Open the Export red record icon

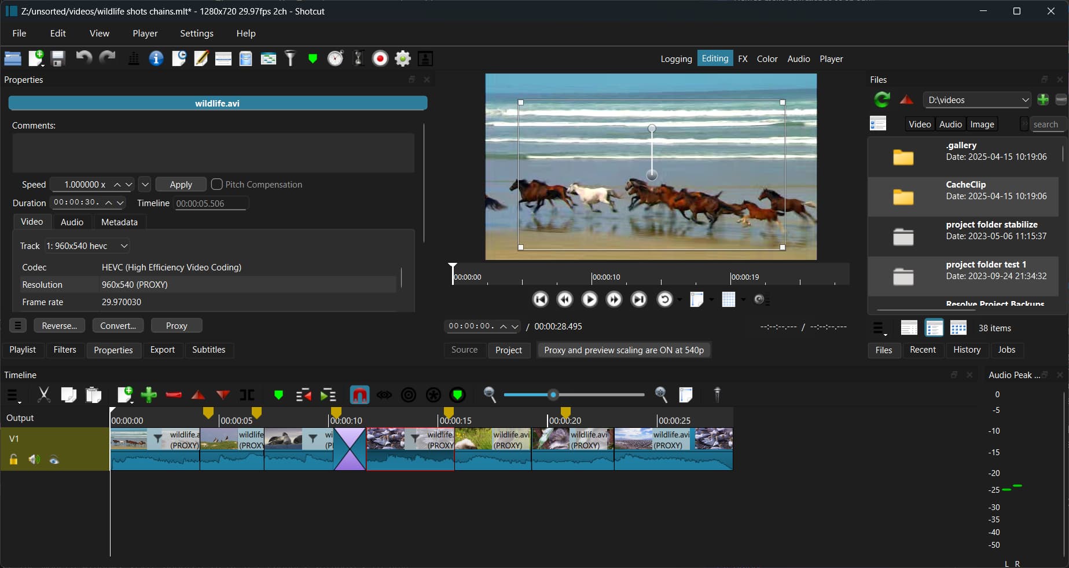point(380,58)
